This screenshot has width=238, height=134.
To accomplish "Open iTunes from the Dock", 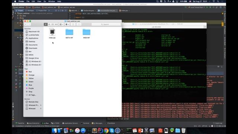I will [77, 131].
